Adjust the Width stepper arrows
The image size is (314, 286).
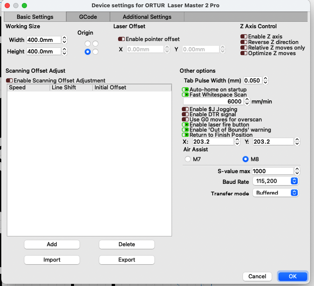[64, 40]
